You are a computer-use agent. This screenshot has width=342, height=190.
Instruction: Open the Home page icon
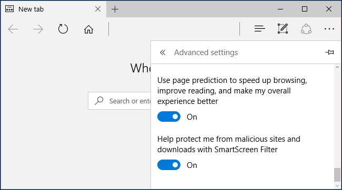(x=88, y=29)
